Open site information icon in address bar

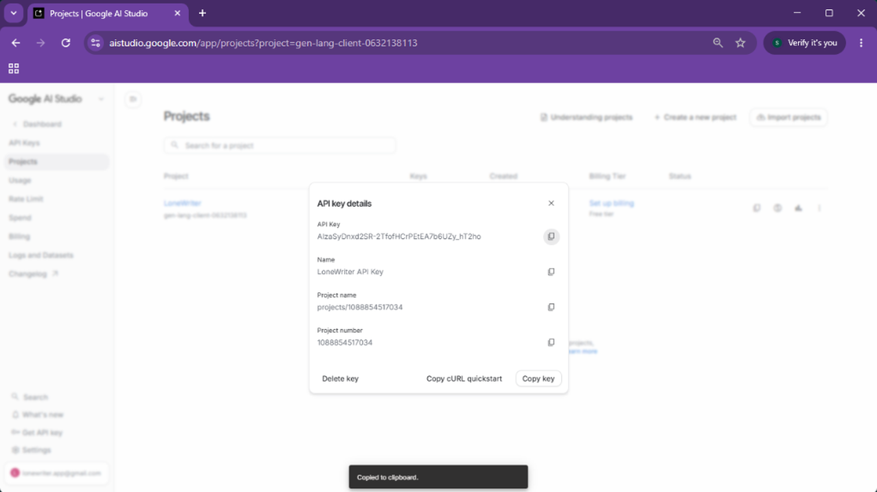tap(95, 43)
